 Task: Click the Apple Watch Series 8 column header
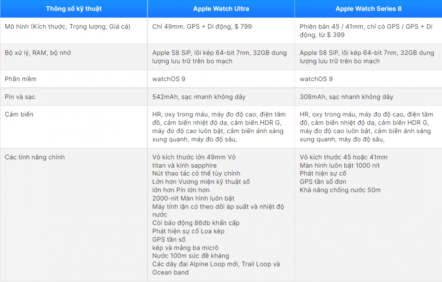point(368,8)
